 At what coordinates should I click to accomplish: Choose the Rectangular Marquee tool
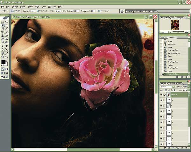tap(3, 22)
